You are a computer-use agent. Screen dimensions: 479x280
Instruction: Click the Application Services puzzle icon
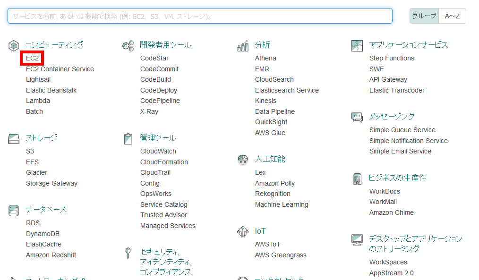click(357, 46)
